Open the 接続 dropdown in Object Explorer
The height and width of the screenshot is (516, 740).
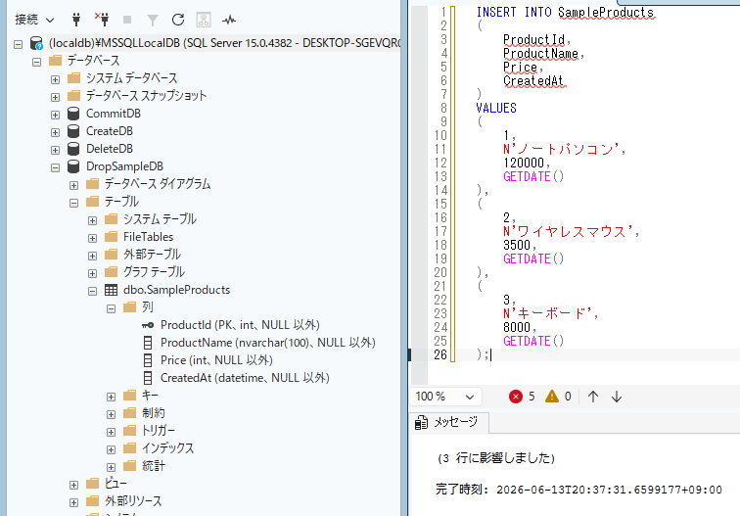[x=34, y=20]
